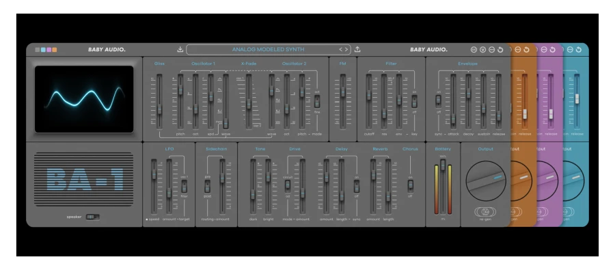Select the gray color theme swatch

pyautogui.click(x=38, y=50)
